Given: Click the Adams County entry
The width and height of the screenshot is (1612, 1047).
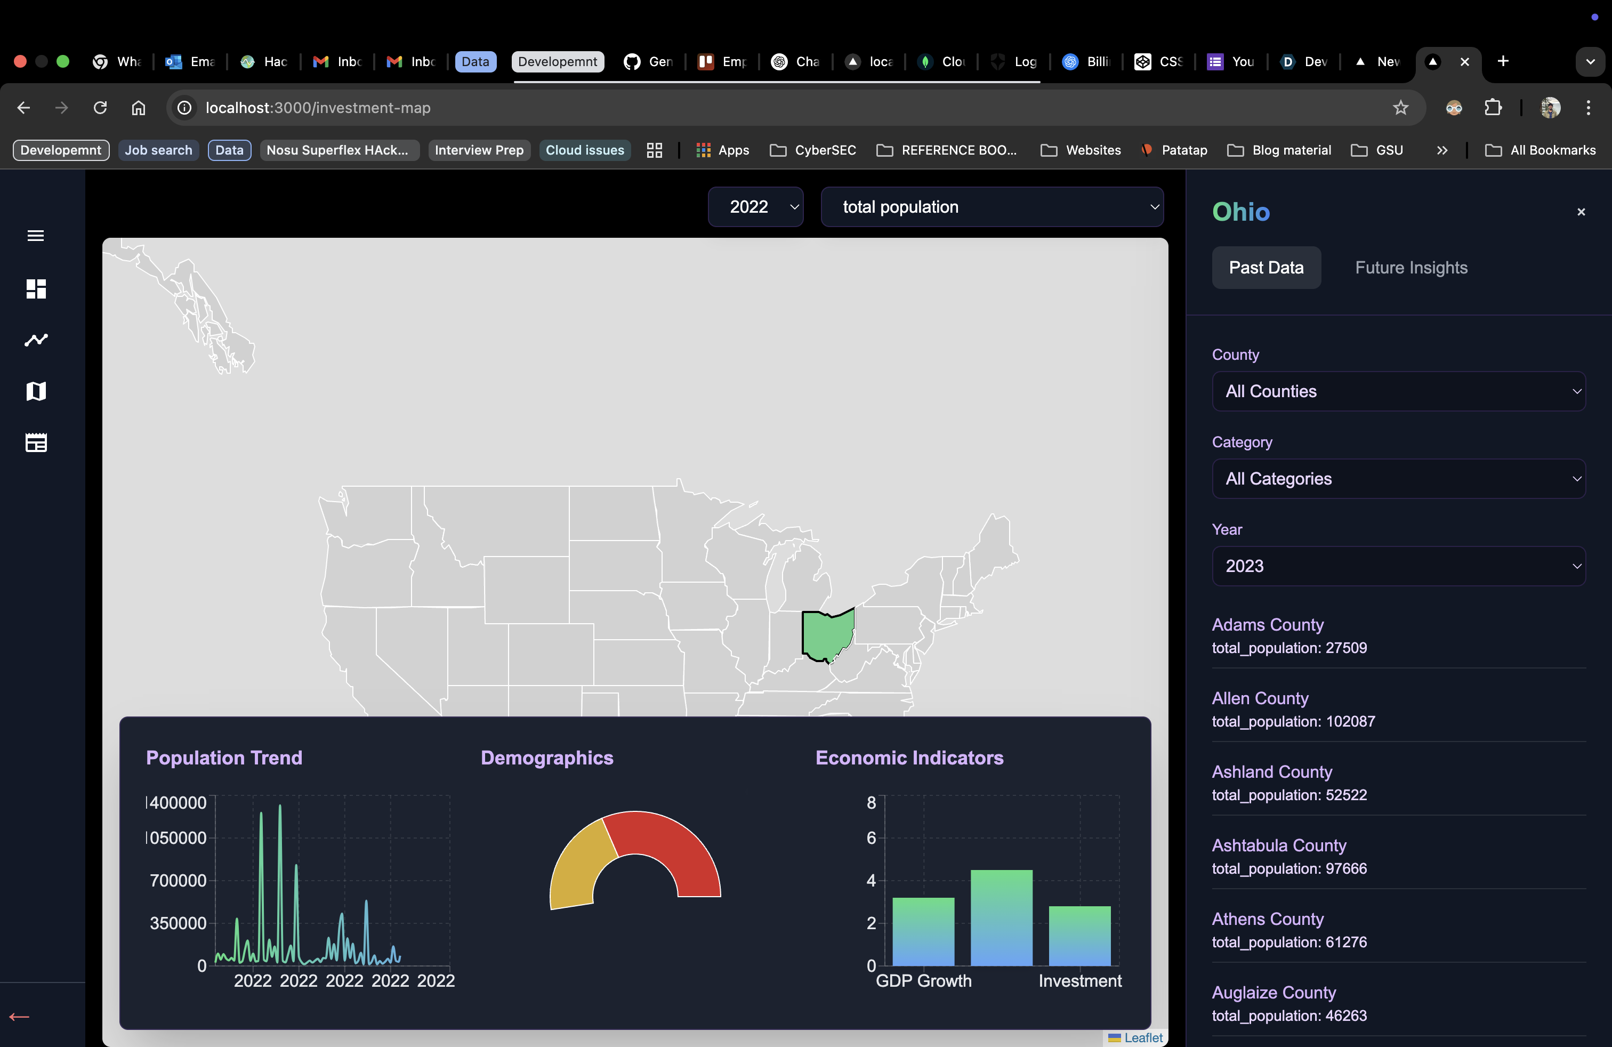Looking at the screenshot, I should click(x=1267, y=624).
